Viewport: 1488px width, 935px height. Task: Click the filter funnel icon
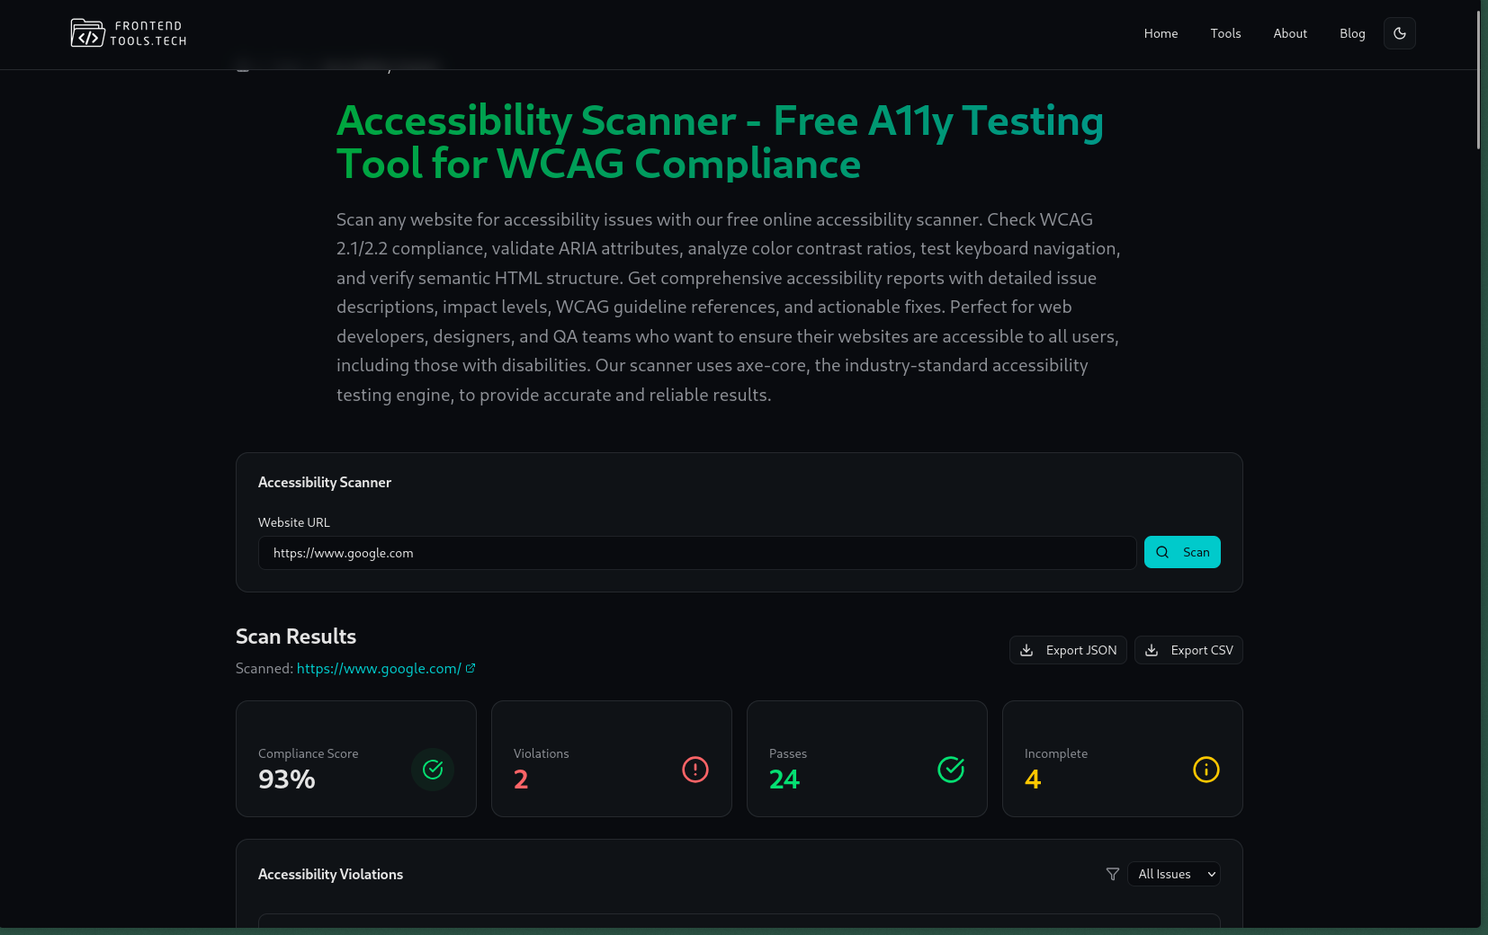point(1113,874)
